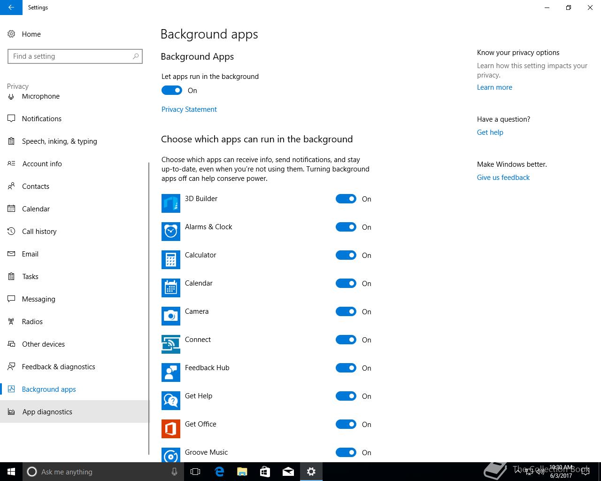Screen dimensions: 601x481
Task: Open File Explorer from the taskbar
Action: click(x=242, y=472)
